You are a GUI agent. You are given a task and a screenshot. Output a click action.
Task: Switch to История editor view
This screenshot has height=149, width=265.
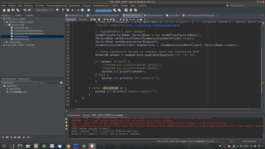[83, 19]
